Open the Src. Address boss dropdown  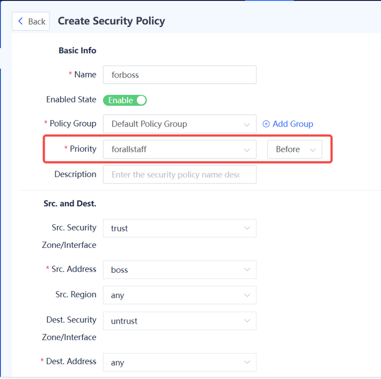tap(179, 270)
